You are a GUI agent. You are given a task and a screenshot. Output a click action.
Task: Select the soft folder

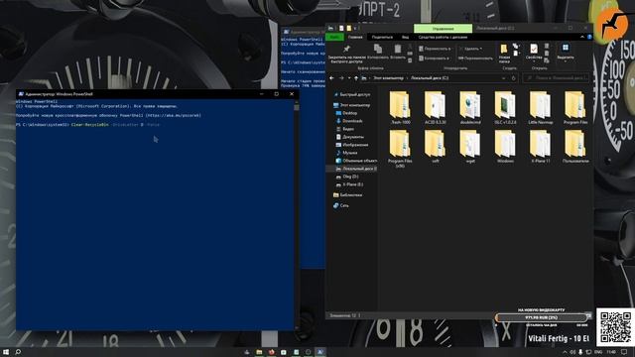435,146
